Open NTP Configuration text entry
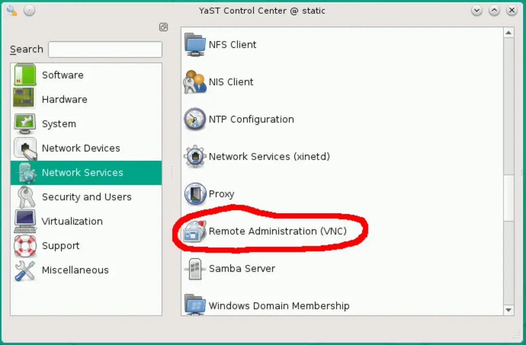526x345 pixels. pyautogui.click(x=251, y=119)
